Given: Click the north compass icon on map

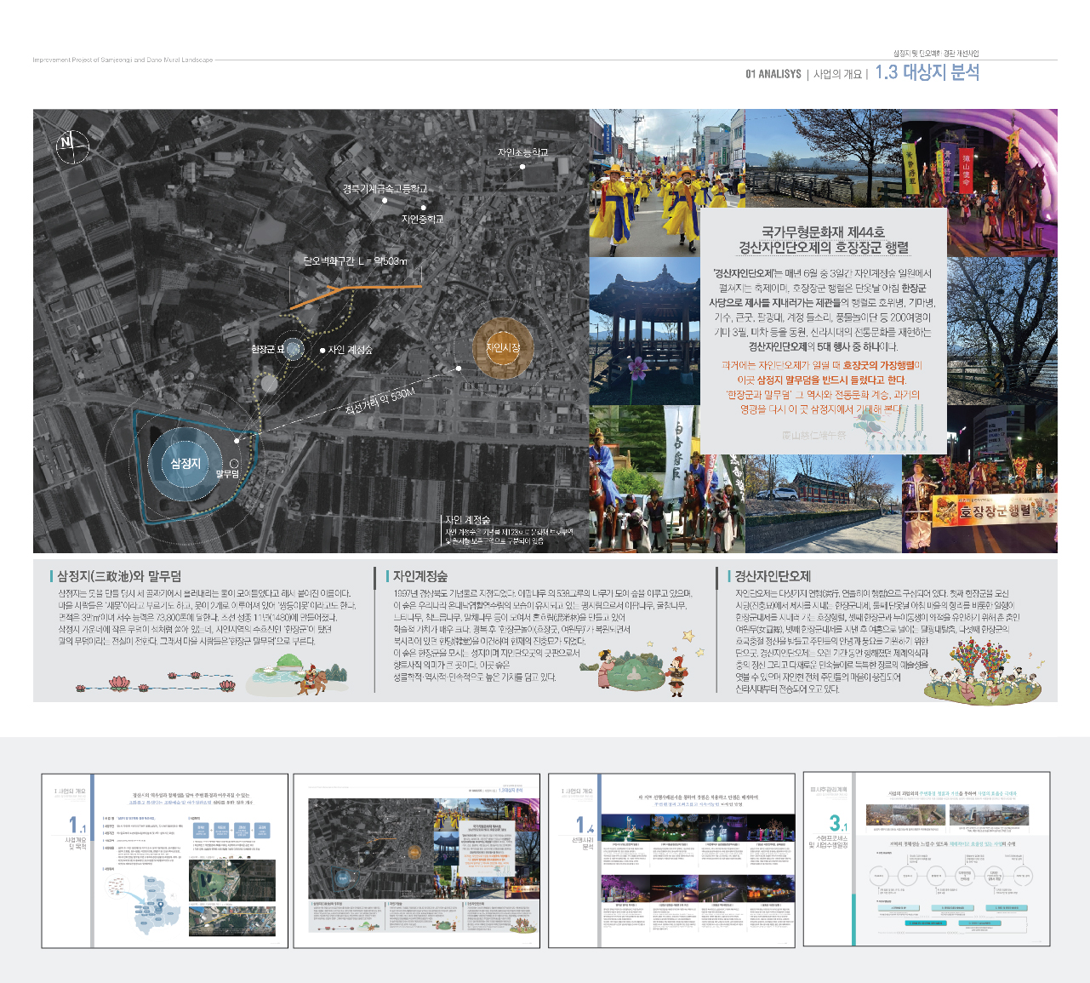Looking at the screenshot, I should coord(72,146).
